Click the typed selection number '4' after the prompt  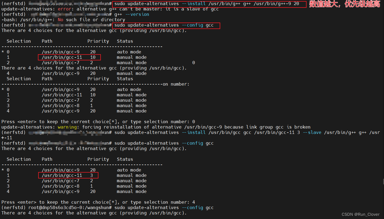click(x=194, y=202)
